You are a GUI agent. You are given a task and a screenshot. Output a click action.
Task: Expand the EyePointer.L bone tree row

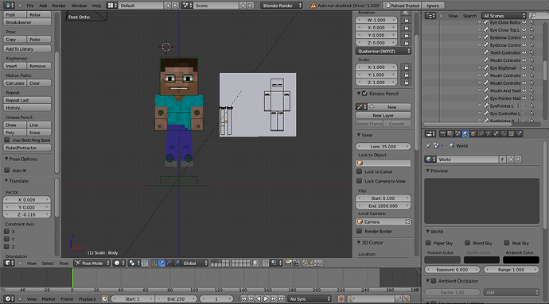pyautogui.click(x=480, y=106)
